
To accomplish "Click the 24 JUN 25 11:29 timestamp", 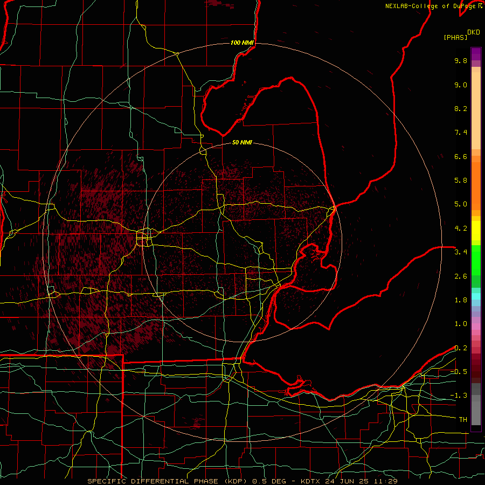I will coord(361,481).
